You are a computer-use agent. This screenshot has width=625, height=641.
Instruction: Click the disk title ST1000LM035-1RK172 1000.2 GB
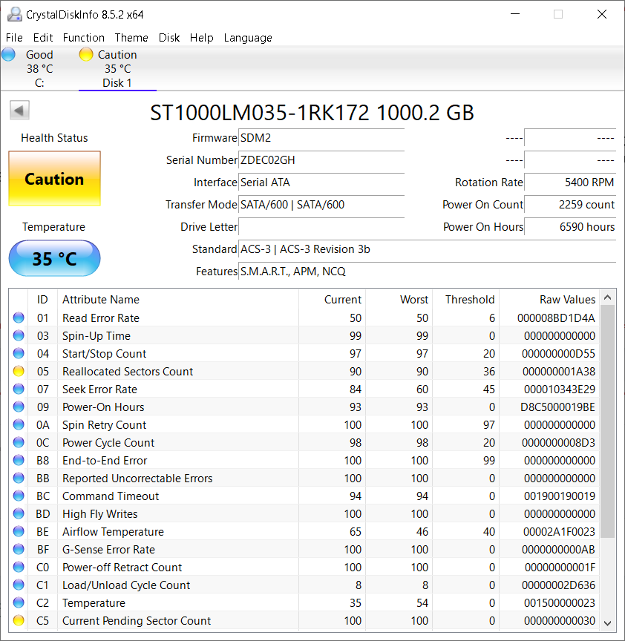click(312, 113)
